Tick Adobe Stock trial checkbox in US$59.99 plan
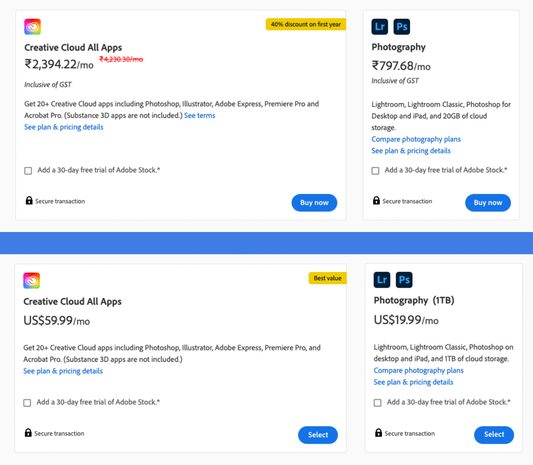Screen dimensions: 533x465 coord(27,403)
